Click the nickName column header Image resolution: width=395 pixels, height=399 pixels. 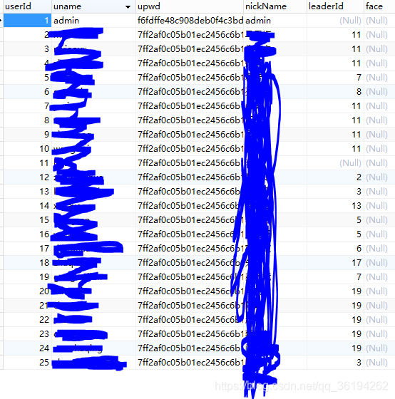(275, 6)
